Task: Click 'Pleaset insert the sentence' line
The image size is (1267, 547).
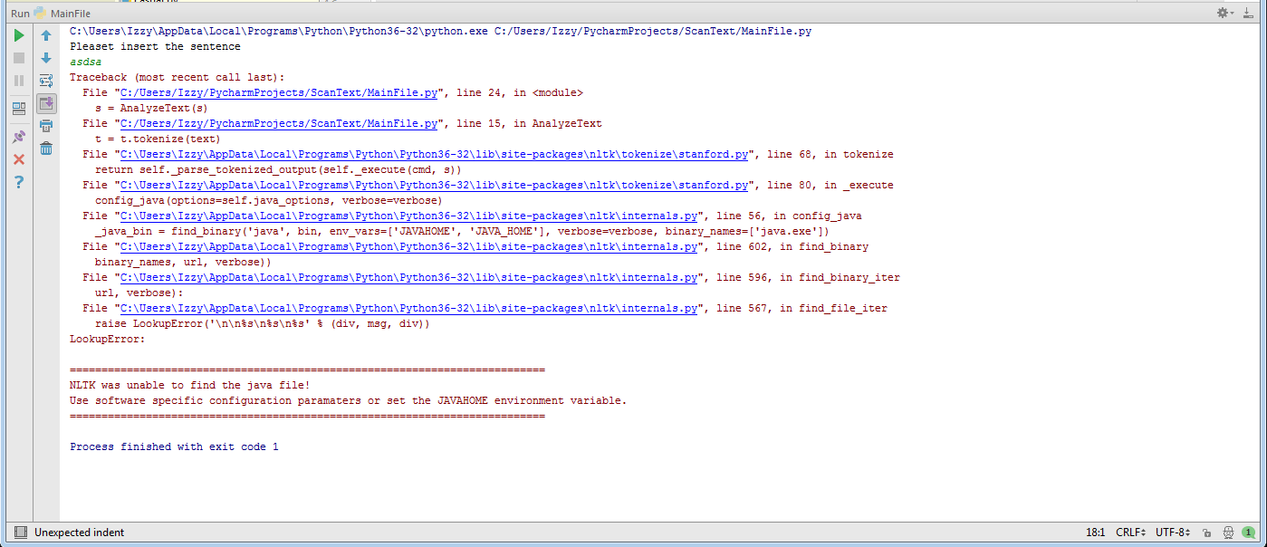Action: point(155,46)
